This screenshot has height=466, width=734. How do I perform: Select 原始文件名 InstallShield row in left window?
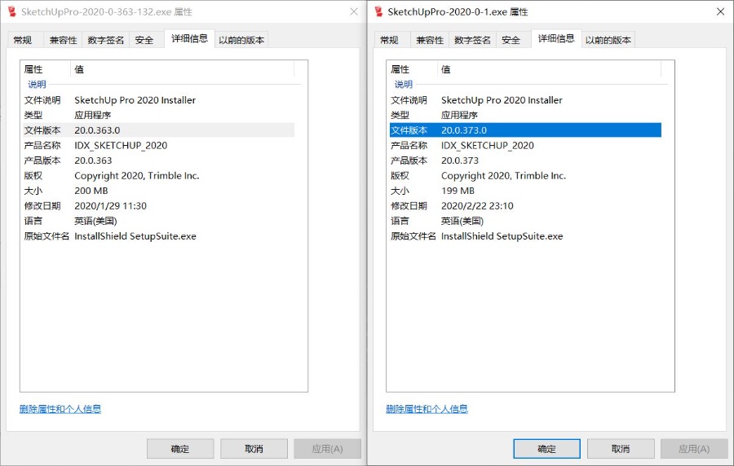pos(159,236)
